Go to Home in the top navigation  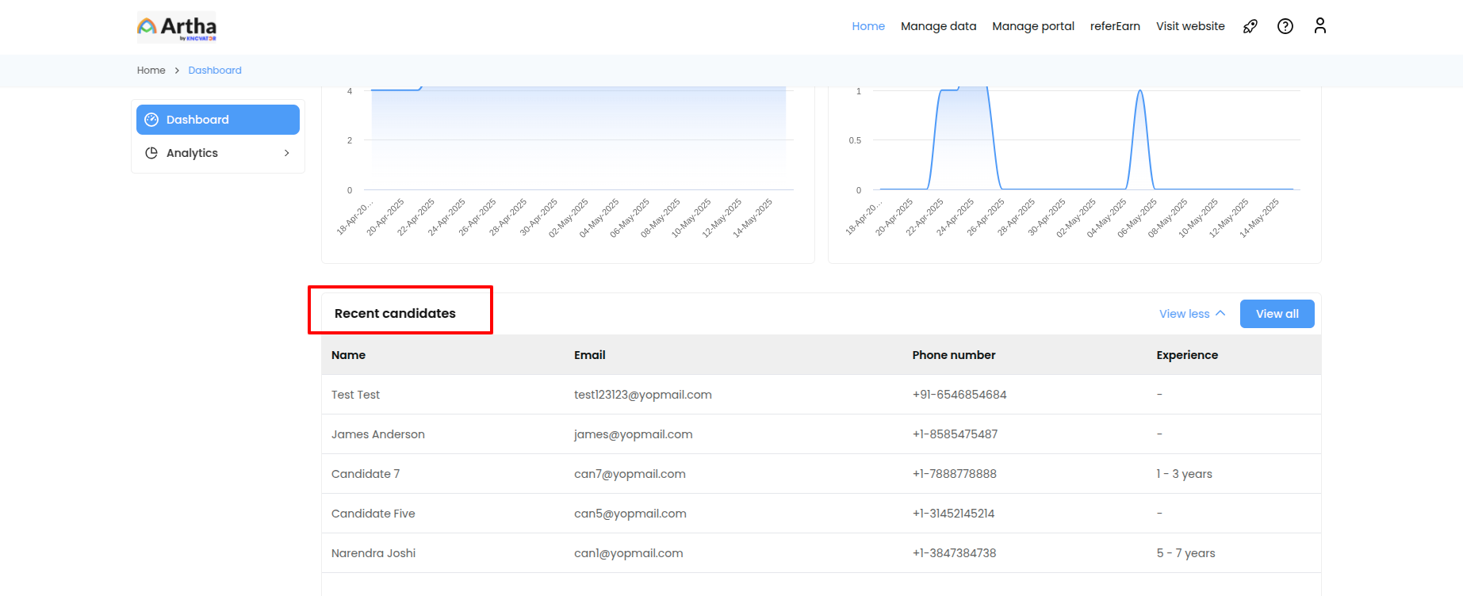(868, 26)
